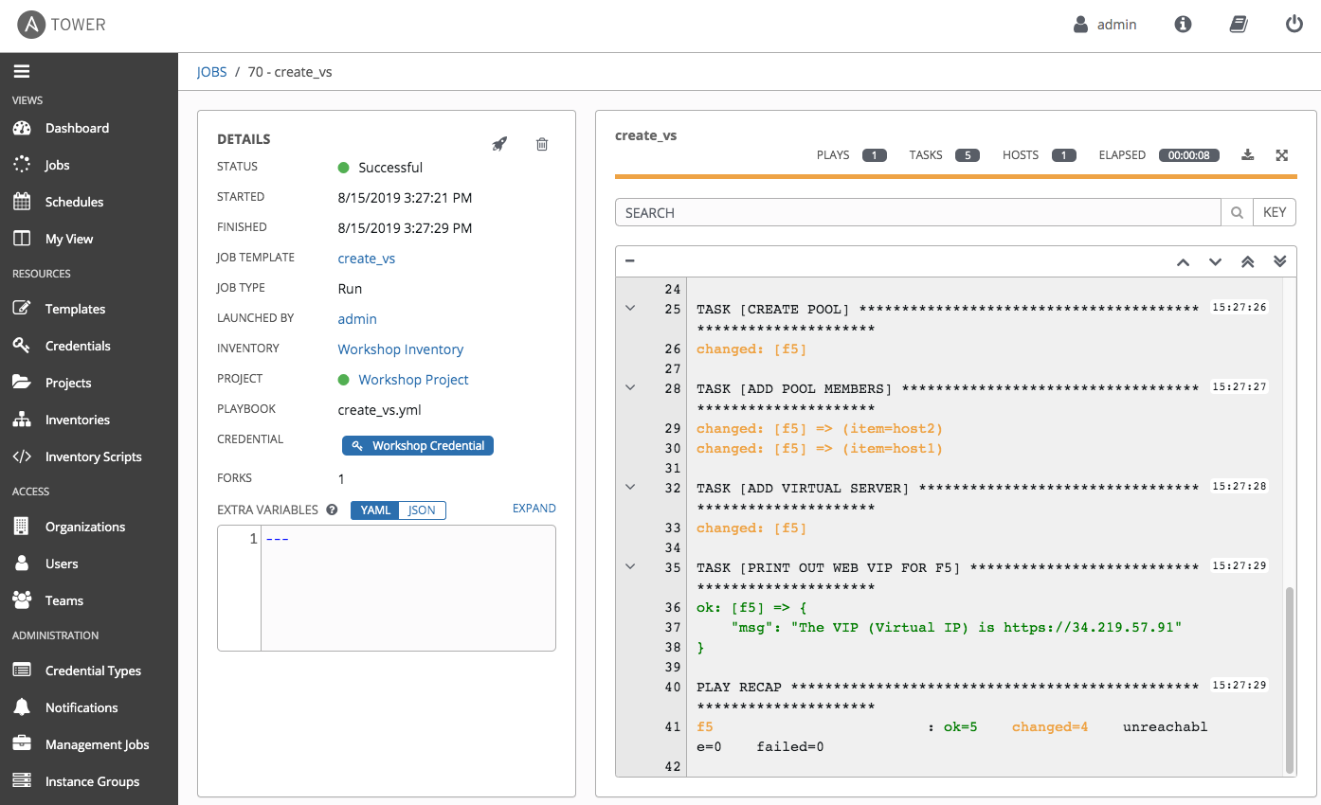Image resolution: width=1321 pixels, height=805 pixels.
Task: Click the My View columns icon
Action: coord(22,239)
